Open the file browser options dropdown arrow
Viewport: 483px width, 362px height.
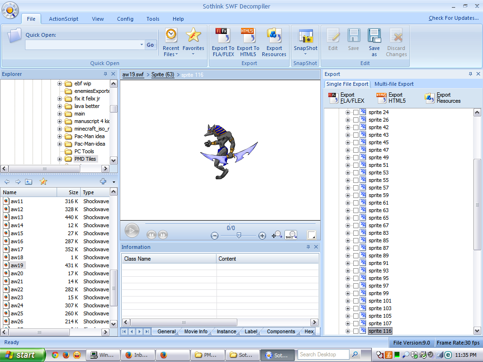tap(114, 182)
